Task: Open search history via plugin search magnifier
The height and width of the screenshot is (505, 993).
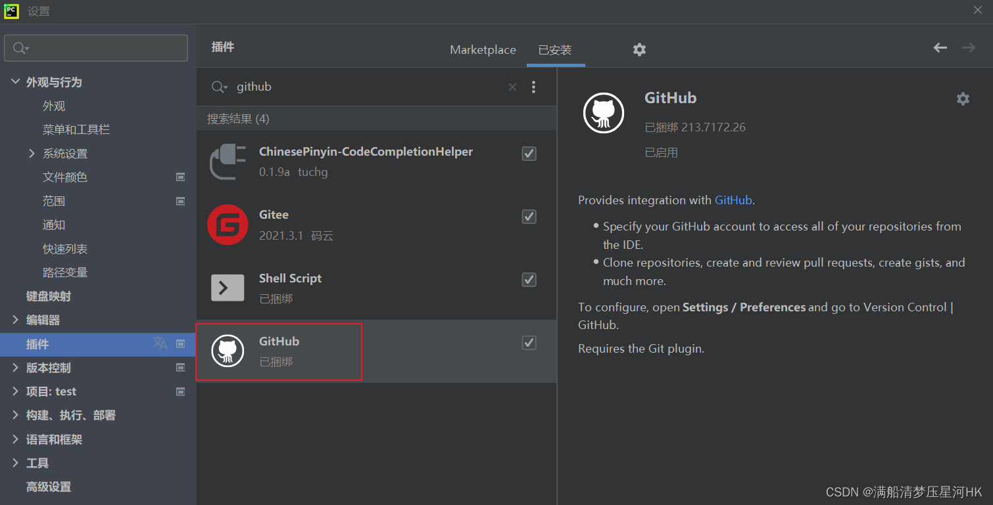Action: tap(219, 87)
